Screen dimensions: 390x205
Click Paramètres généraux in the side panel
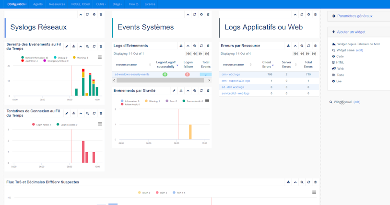coord(355,16)
